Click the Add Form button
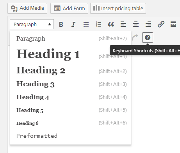 pos(69,8)
